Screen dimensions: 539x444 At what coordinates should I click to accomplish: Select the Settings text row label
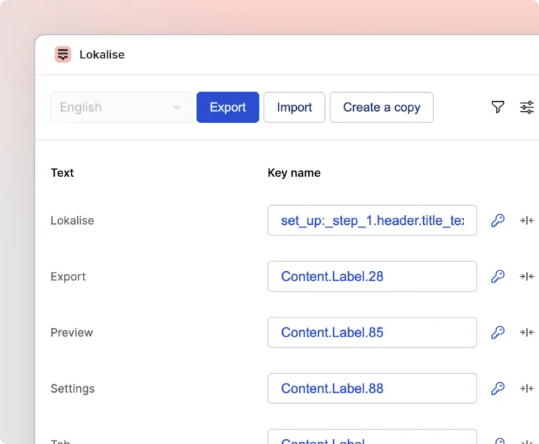point(72,388)
